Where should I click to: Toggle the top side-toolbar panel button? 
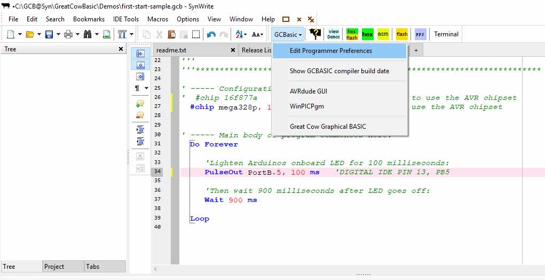pos(140,53)
